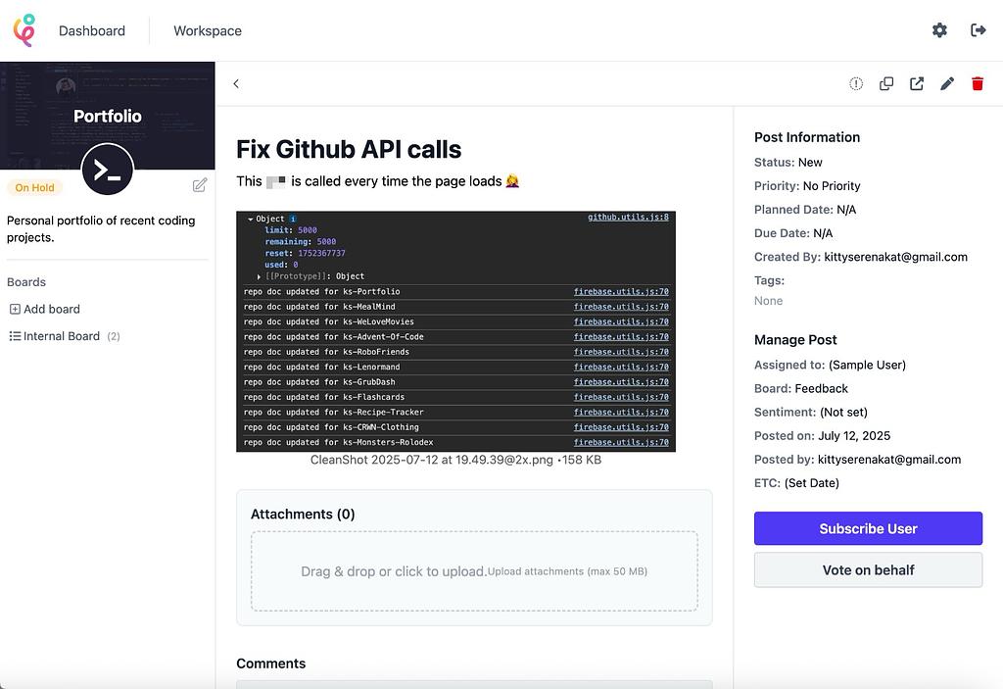The height and width of the screenshot is (689, 1003).
Task: Go back using the left chevron
Action: pyautogui.click(x=236, y=84)
